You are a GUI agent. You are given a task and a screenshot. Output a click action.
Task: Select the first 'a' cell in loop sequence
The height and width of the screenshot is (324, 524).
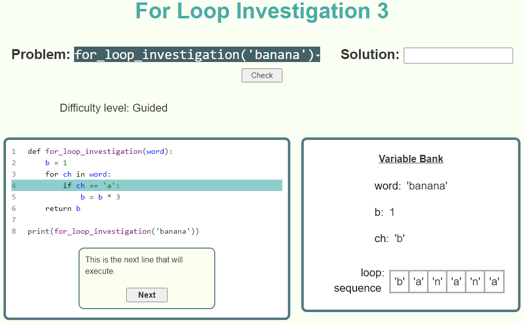(418, 281)
